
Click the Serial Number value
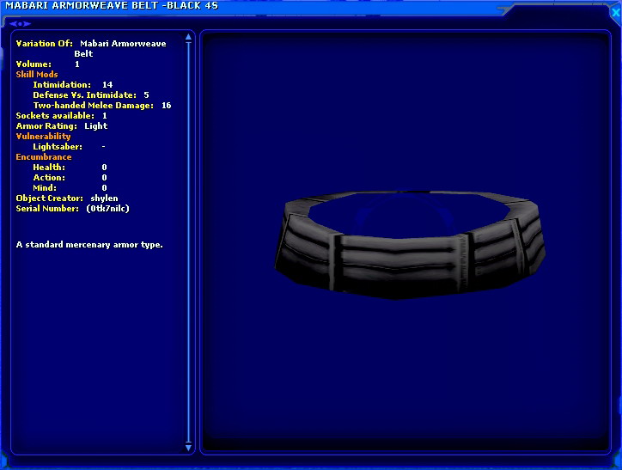pos(108,209)
